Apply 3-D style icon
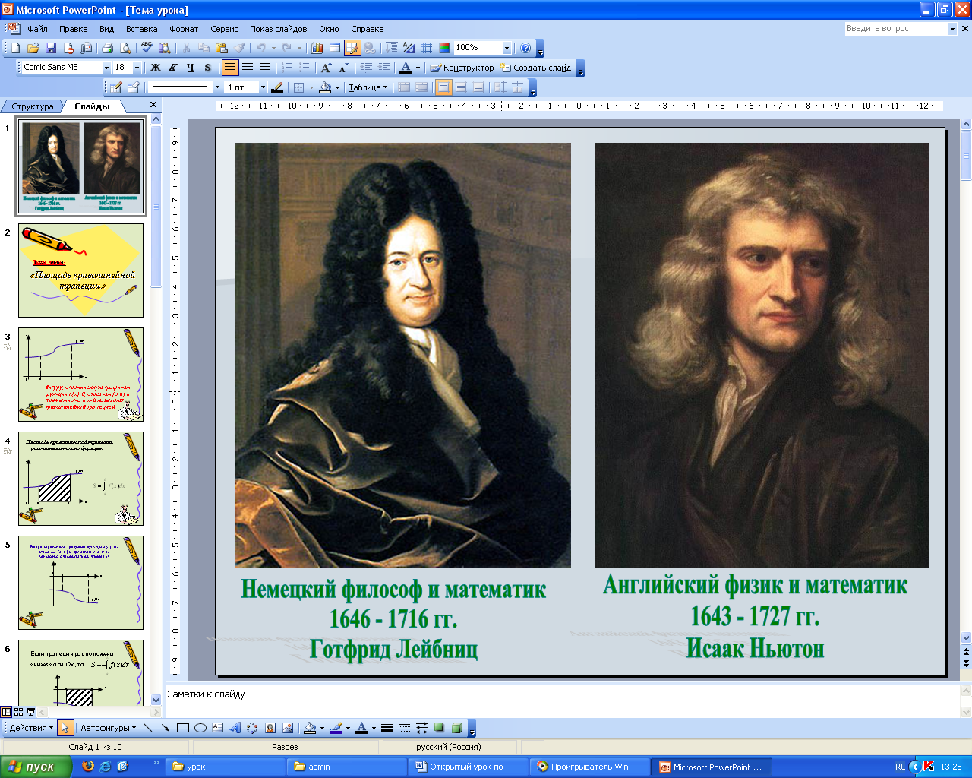This screenshot has width=972, height=778. click(x=456, y=728)
